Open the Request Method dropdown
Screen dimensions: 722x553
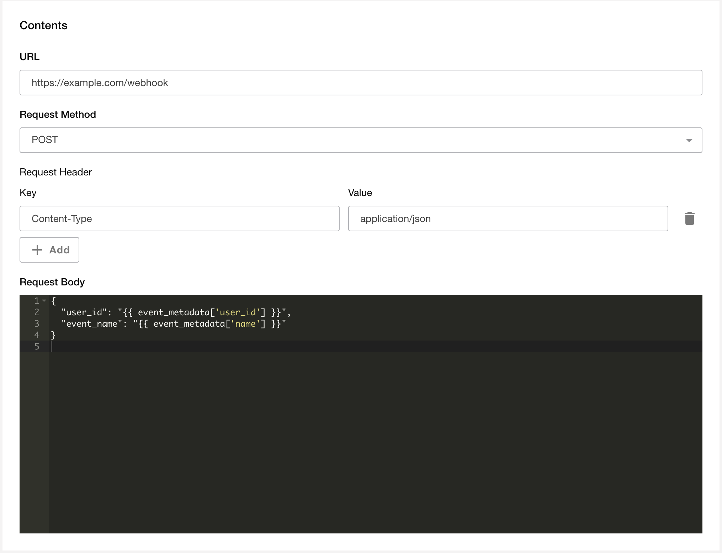click(x=361, y=140)
